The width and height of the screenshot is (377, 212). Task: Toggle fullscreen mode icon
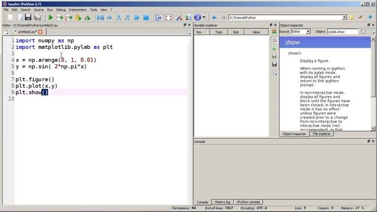(168, 17)
